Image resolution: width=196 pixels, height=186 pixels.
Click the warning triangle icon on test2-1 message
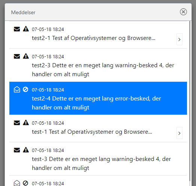tap(26, 29)
